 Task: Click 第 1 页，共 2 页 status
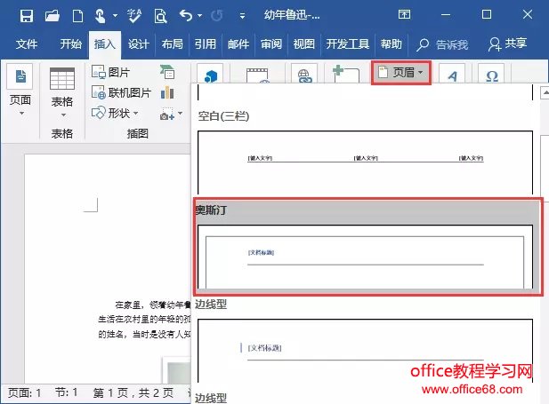(133, 392)
